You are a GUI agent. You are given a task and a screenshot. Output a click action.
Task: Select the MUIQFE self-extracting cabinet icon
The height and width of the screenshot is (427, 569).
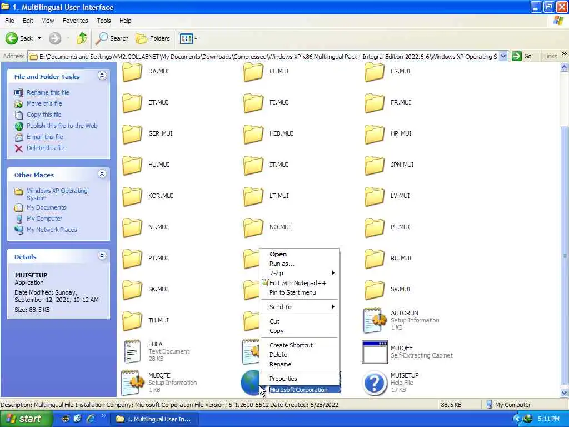[x=375, y=352]
